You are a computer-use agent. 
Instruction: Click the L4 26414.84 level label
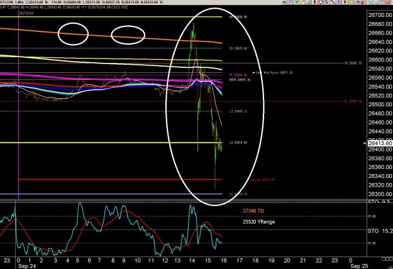point(238,143)
